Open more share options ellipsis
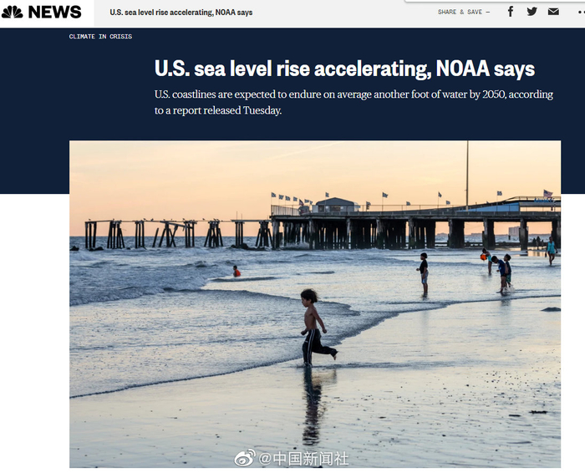 pyautogui.click(x=581, y=12)
